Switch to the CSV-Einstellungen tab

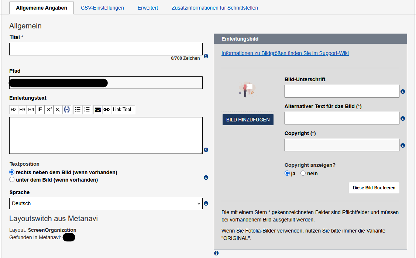click(102, 8)
